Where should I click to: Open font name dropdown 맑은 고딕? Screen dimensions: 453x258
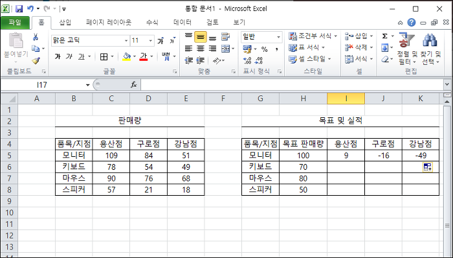[x=126, y=41]
